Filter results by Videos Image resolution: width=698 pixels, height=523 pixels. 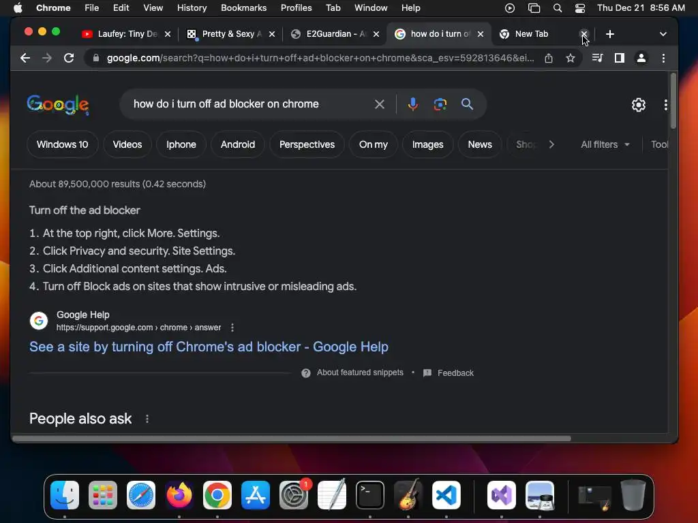pos(127,144)
